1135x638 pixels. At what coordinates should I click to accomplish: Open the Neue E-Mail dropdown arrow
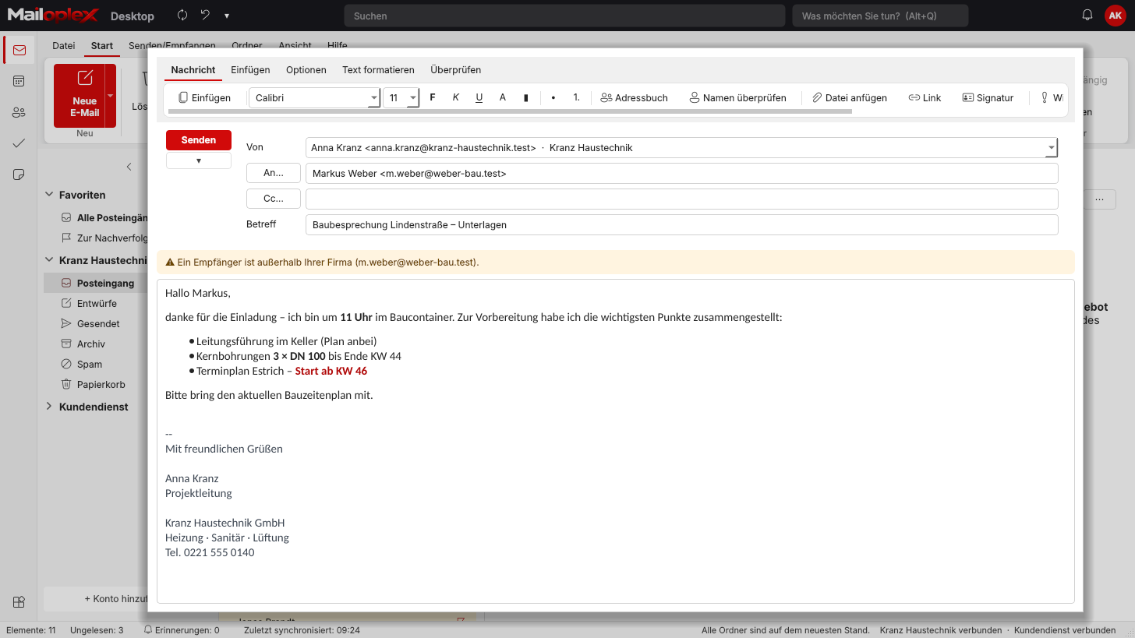(x=111, y=96)
